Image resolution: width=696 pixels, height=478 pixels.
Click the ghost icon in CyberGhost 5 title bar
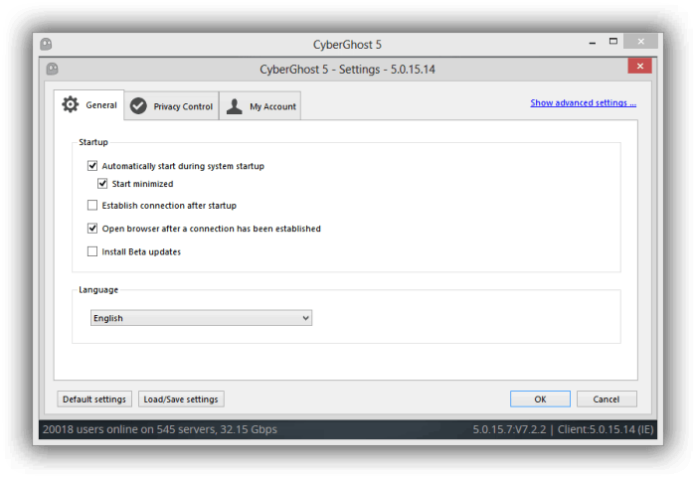(46, 44)
